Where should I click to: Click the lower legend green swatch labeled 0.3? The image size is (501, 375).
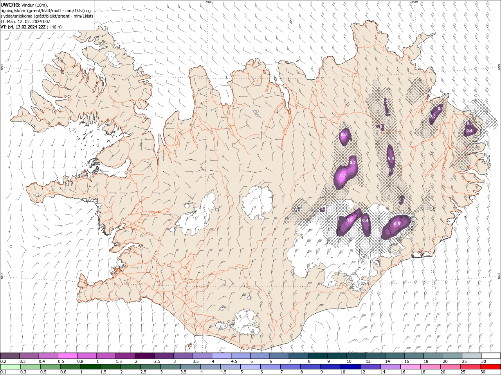click(x=30, y=367)
